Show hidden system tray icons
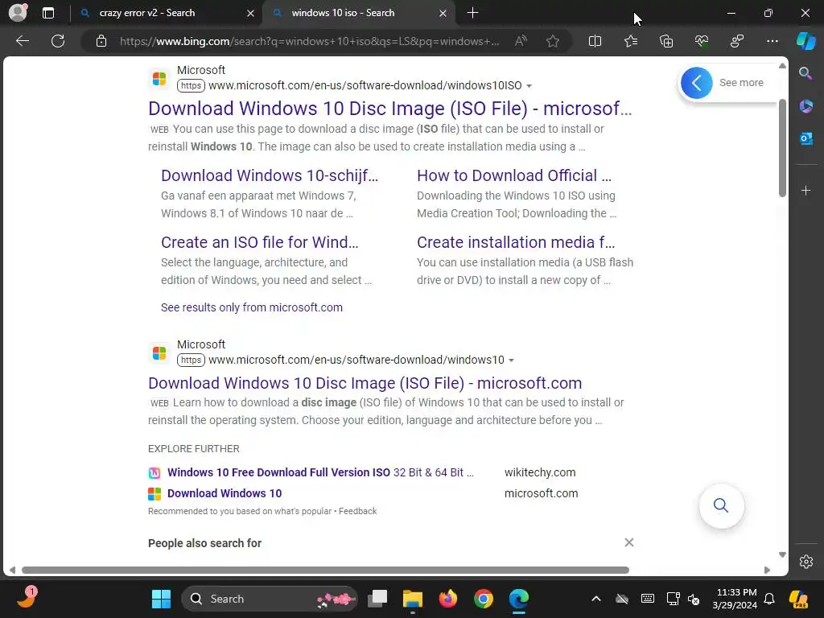 point(596,599)
